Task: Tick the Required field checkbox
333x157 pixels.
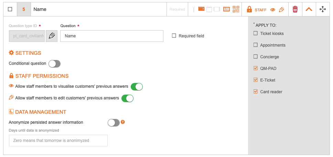Action: pyautogui.click(x=174, y=36)
